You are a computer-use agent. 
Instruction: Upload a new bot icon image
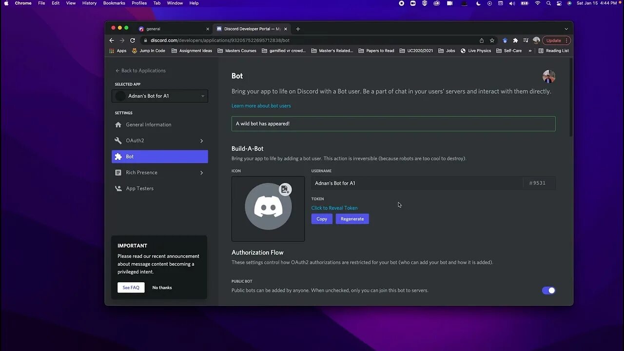(x=285, y=189)
